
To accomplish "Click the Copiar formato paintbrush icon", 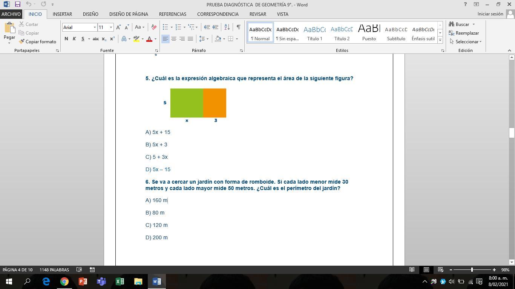I will click(22, 41).
